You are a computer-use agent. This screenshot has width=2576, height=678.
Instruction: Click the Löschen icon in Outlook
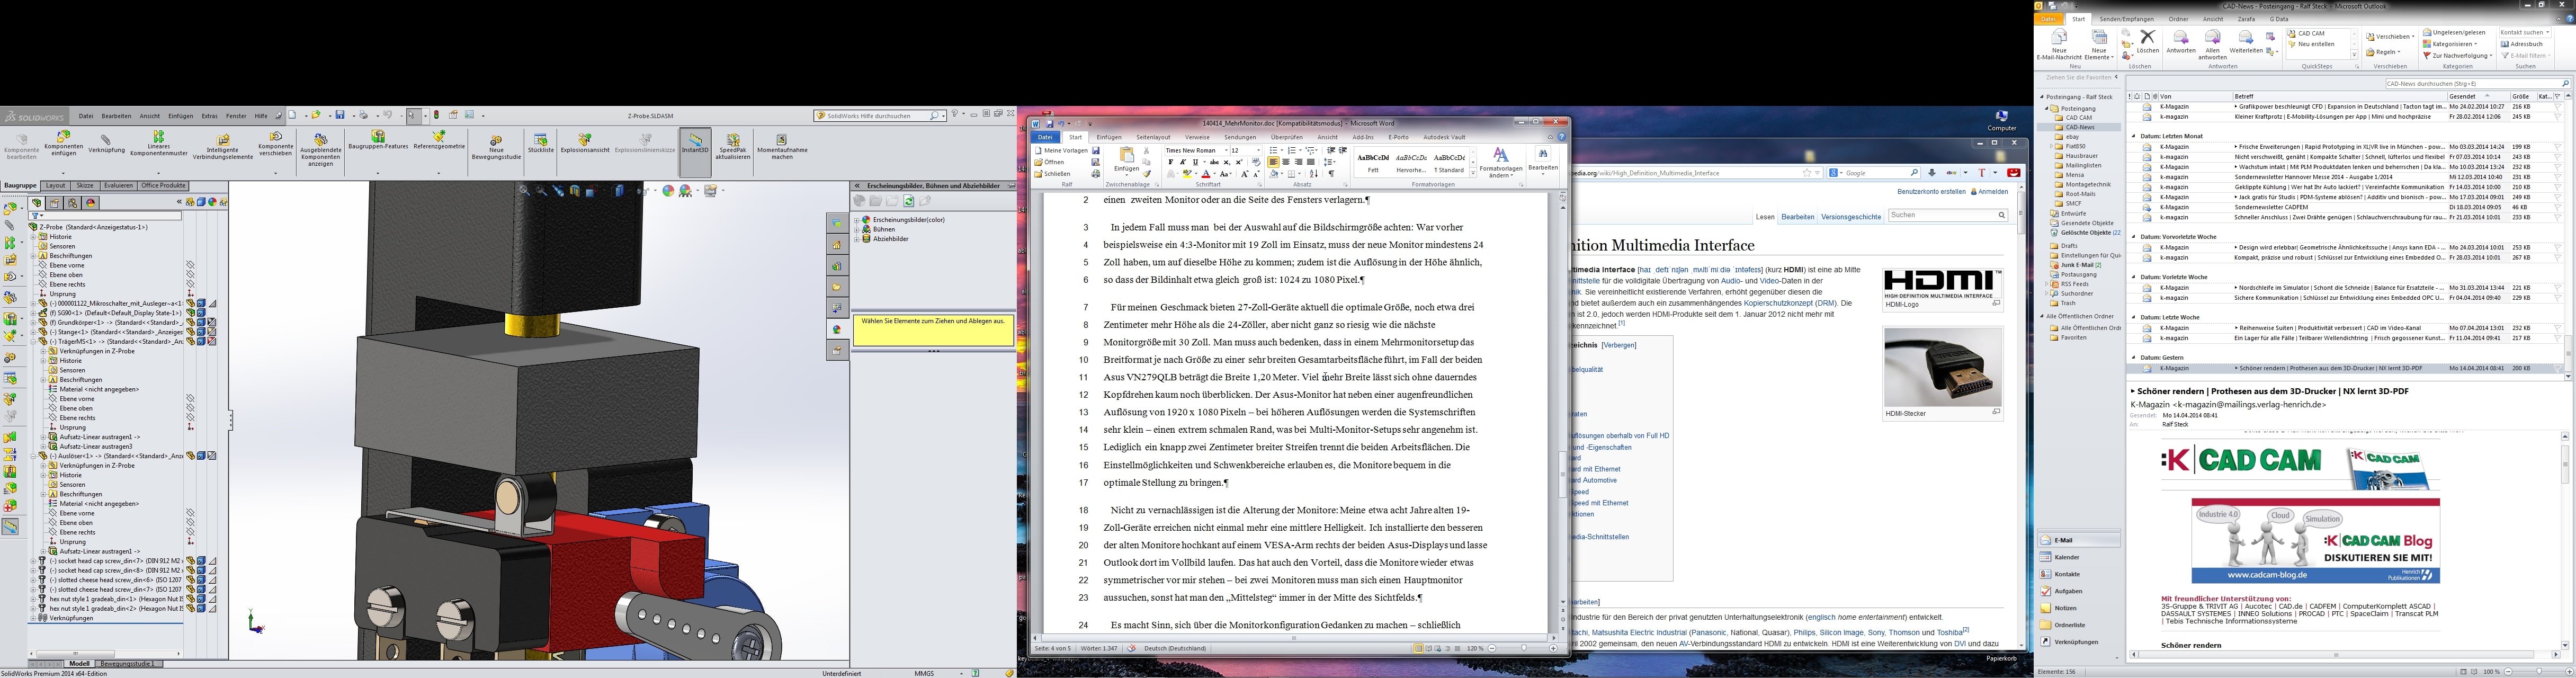(2147, 40)
